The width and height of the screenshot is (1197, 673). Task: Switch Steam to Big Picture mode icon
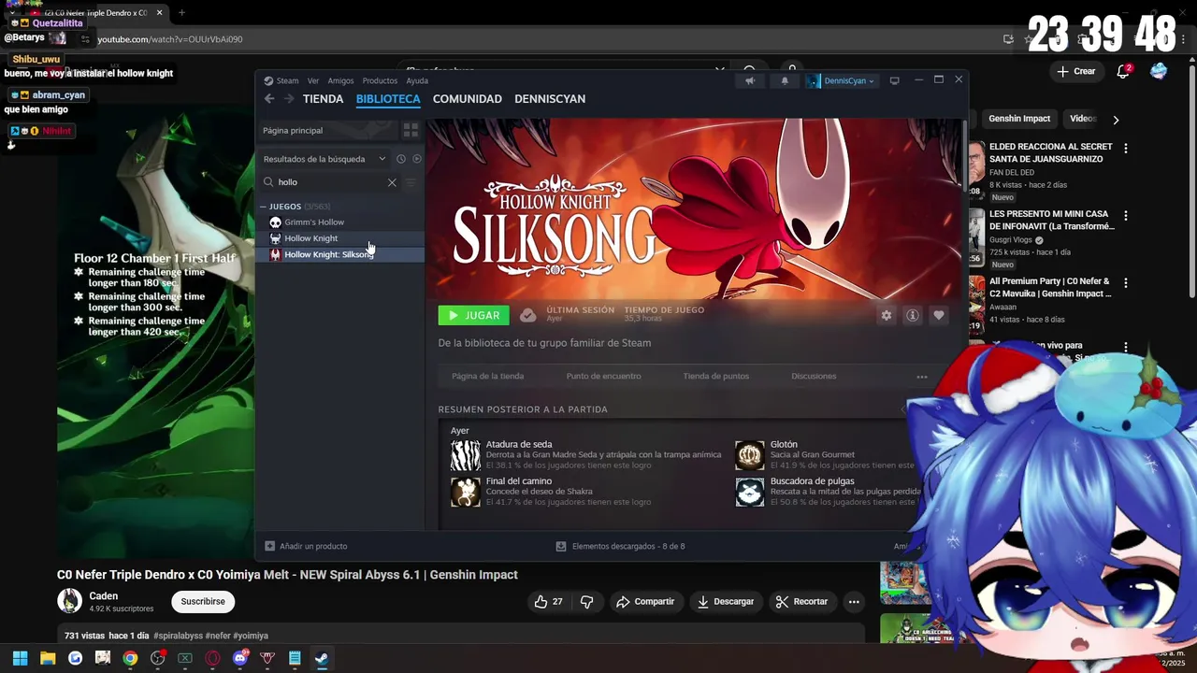click(x=895, y=80)
